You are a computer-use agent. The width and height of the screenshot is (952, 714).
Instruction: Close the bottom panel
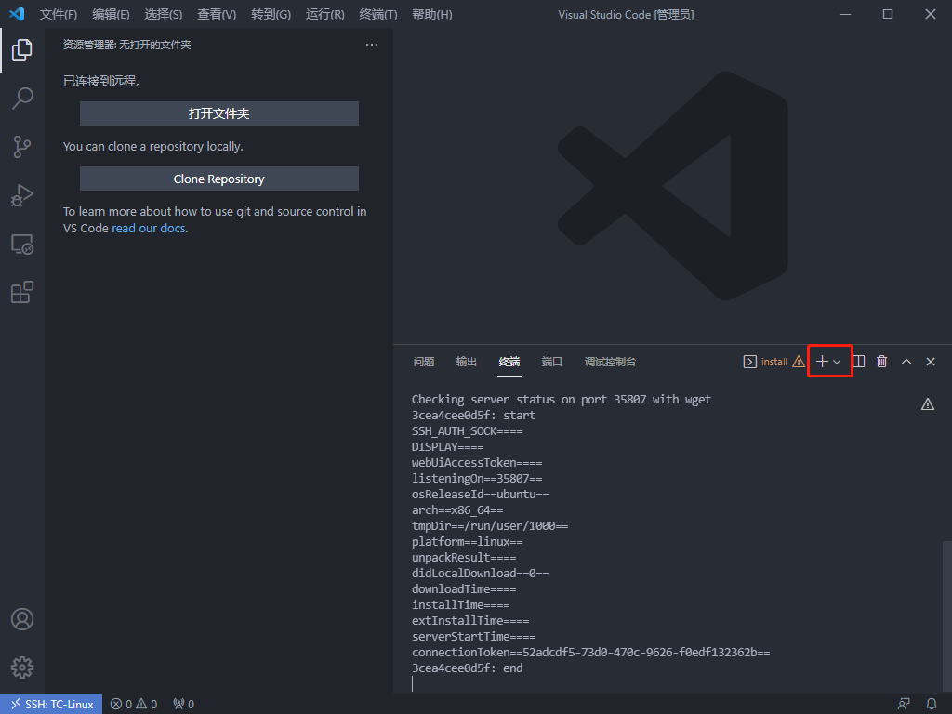[x=930, y=362]
